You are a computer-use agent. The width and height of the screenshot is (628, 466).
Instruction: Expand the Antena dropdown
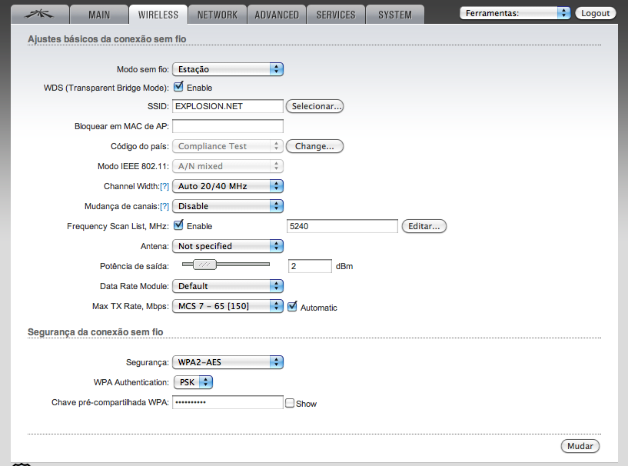coord(228,246)
